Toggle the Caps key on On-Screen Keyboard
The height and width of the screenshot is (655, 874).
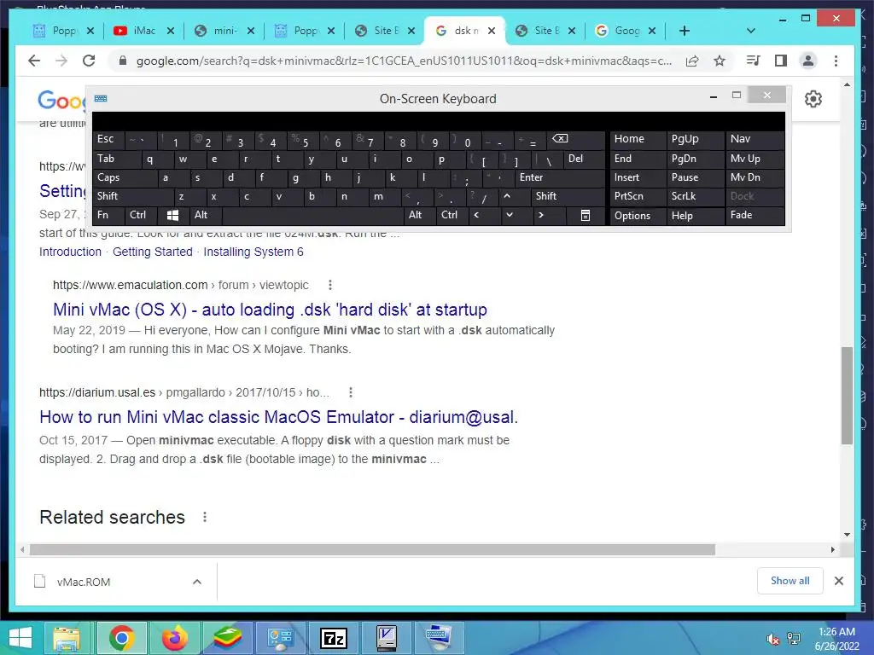125,177
